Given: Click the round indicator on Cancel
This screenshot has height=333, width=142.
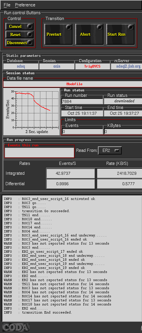Looking at the screenshot, I should tap(30, 26).
